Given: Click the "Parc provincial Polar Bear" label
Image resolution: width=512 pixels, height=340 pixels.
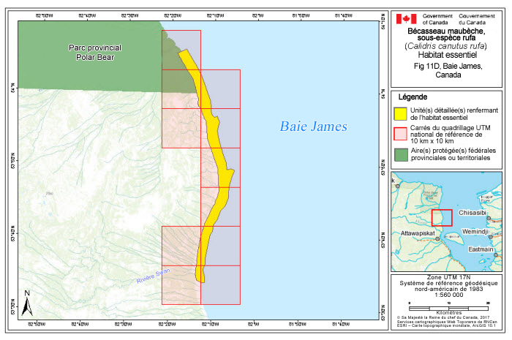Looking at the screenshot, I should [x=94, y=52].
